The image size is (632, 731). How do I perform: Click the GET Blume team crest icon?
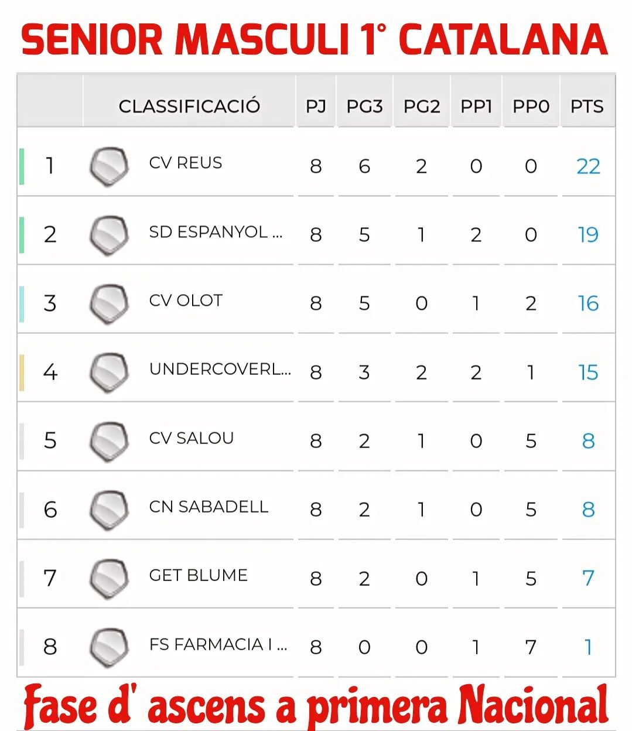tap(109, 579)
